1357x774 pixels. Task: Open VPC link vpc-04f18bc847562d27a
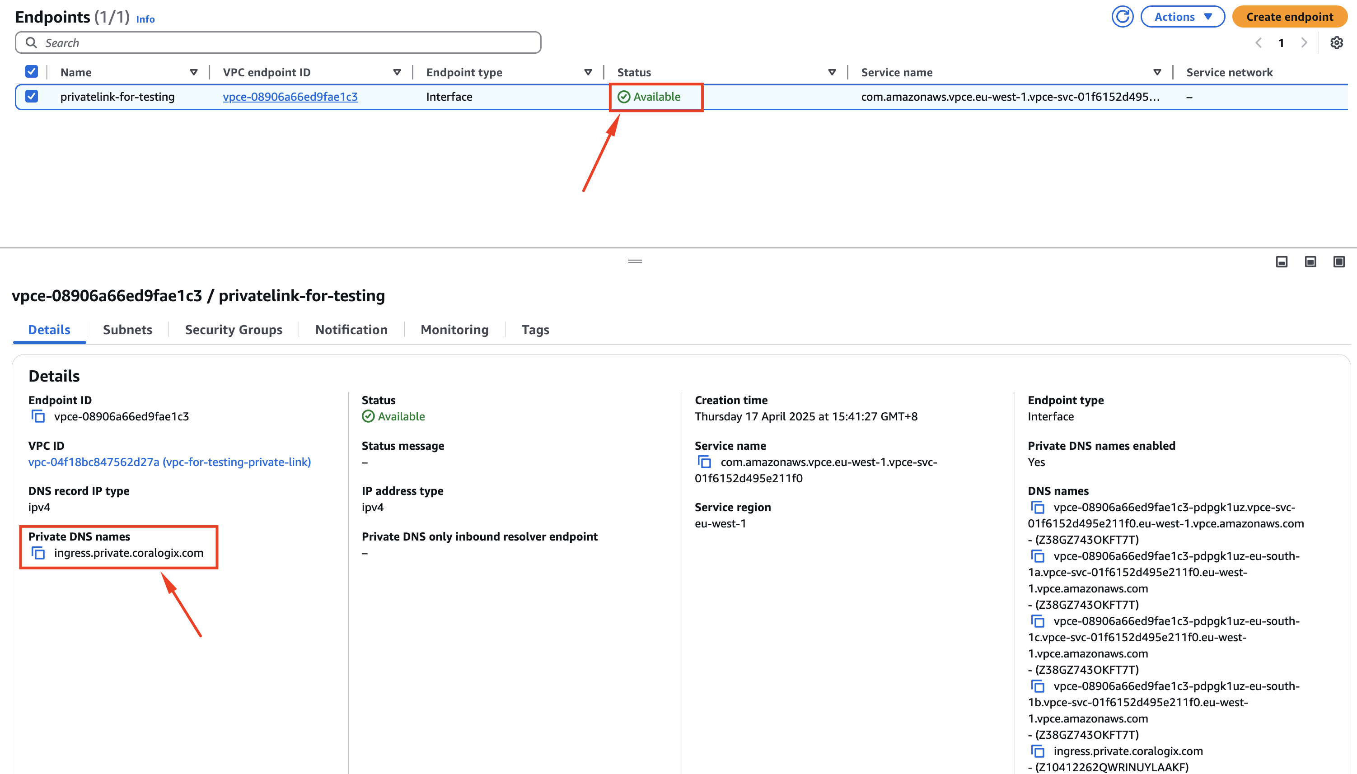pyautogui.click(x=170, y=462)
